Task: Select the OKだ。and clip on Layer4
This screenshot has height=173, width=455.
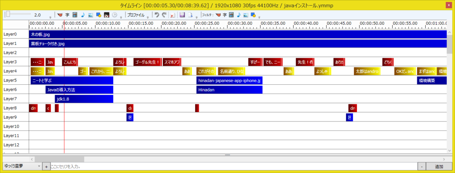Action: (x=405, y=71)
